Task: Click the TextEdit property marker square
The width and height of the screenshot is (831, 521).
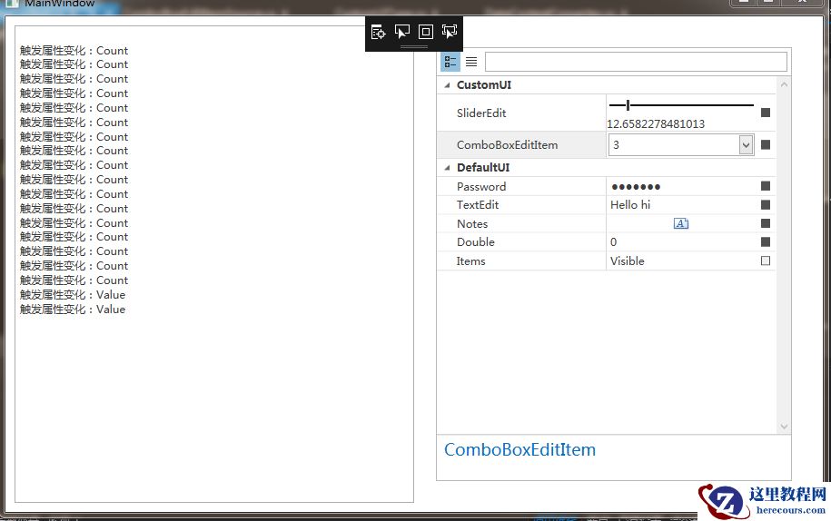Action: (x=766, y=204)
